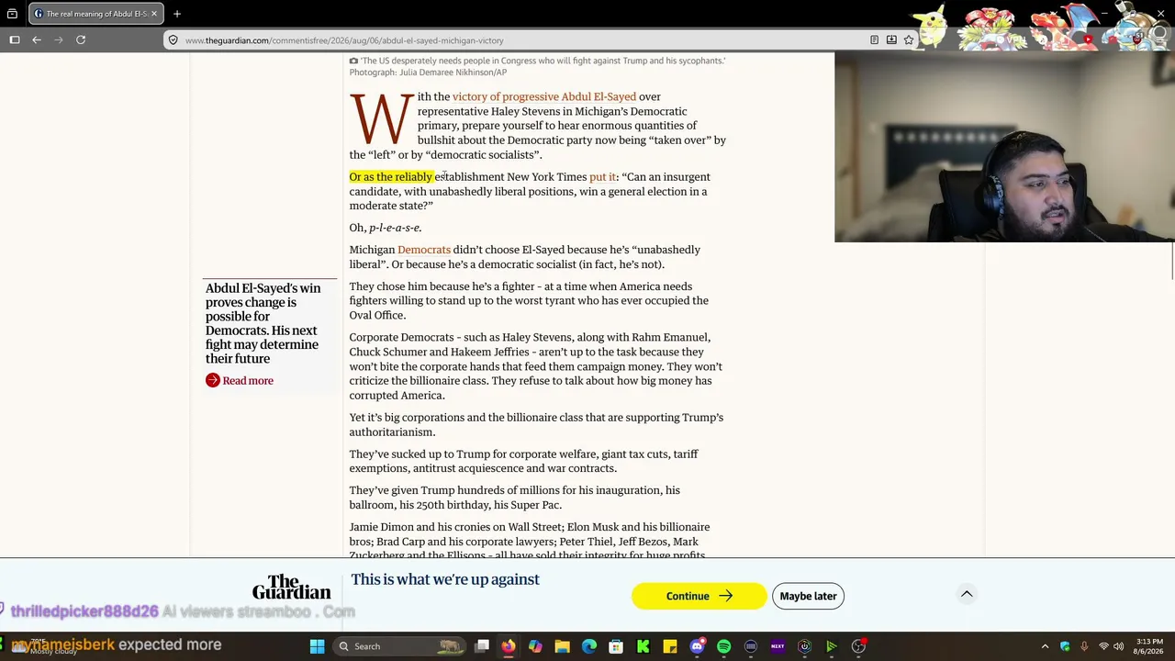Launch Copilot from the taskbar
This screenshot has width=1175, height=661.
coord(535,646)
